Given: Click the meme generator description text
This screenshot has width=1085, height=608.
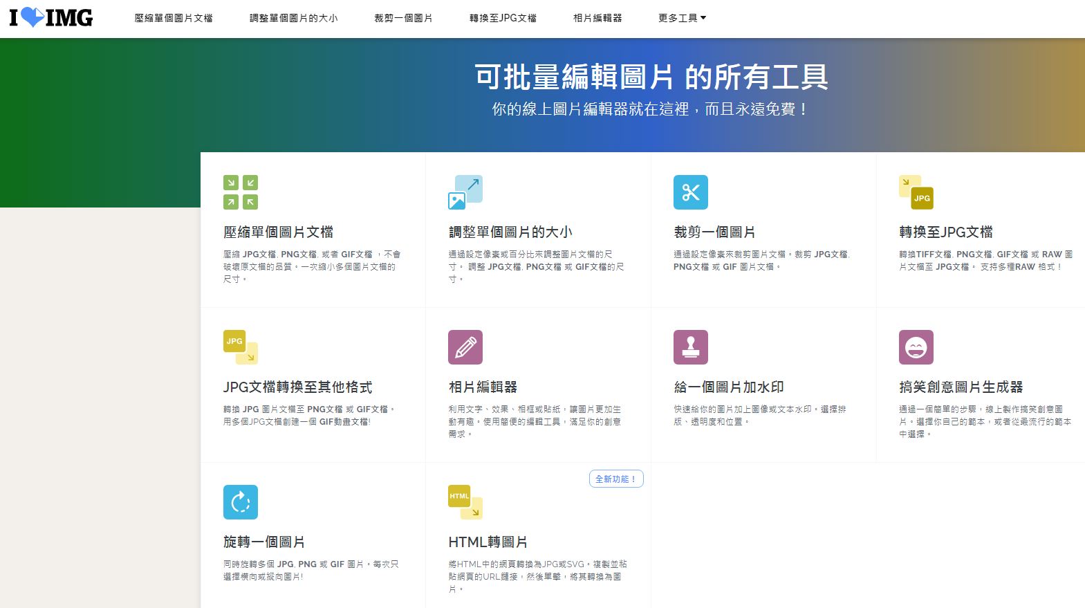Looking at the screenshot, I should coord(985,421).
